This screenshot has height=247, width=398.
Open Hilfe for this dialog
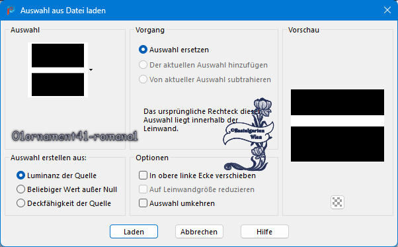coord(264,232)
